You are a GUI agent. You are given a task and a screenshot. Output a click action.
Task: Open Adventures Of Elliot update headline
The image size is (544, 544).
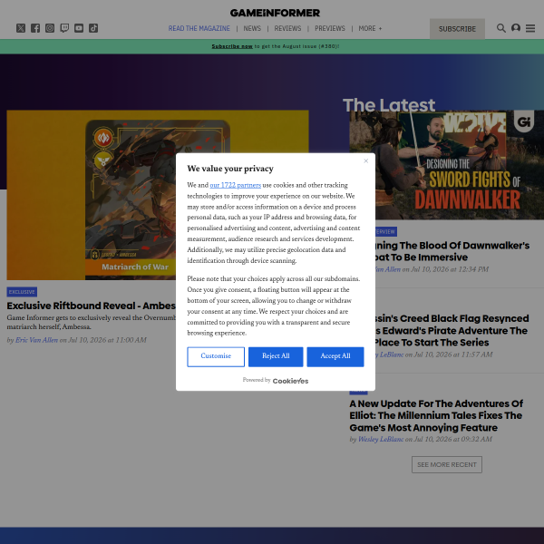[436, 415]
